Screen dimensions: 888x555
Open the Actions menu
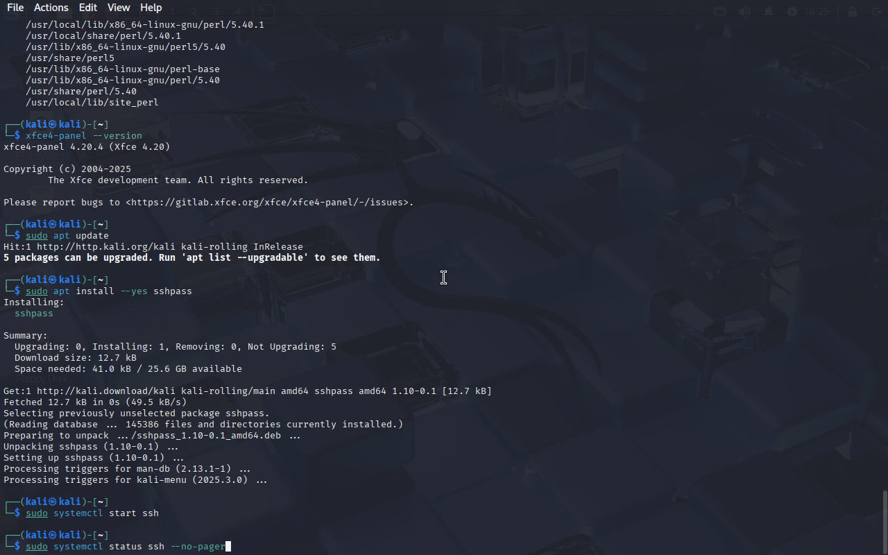point(51,8)
